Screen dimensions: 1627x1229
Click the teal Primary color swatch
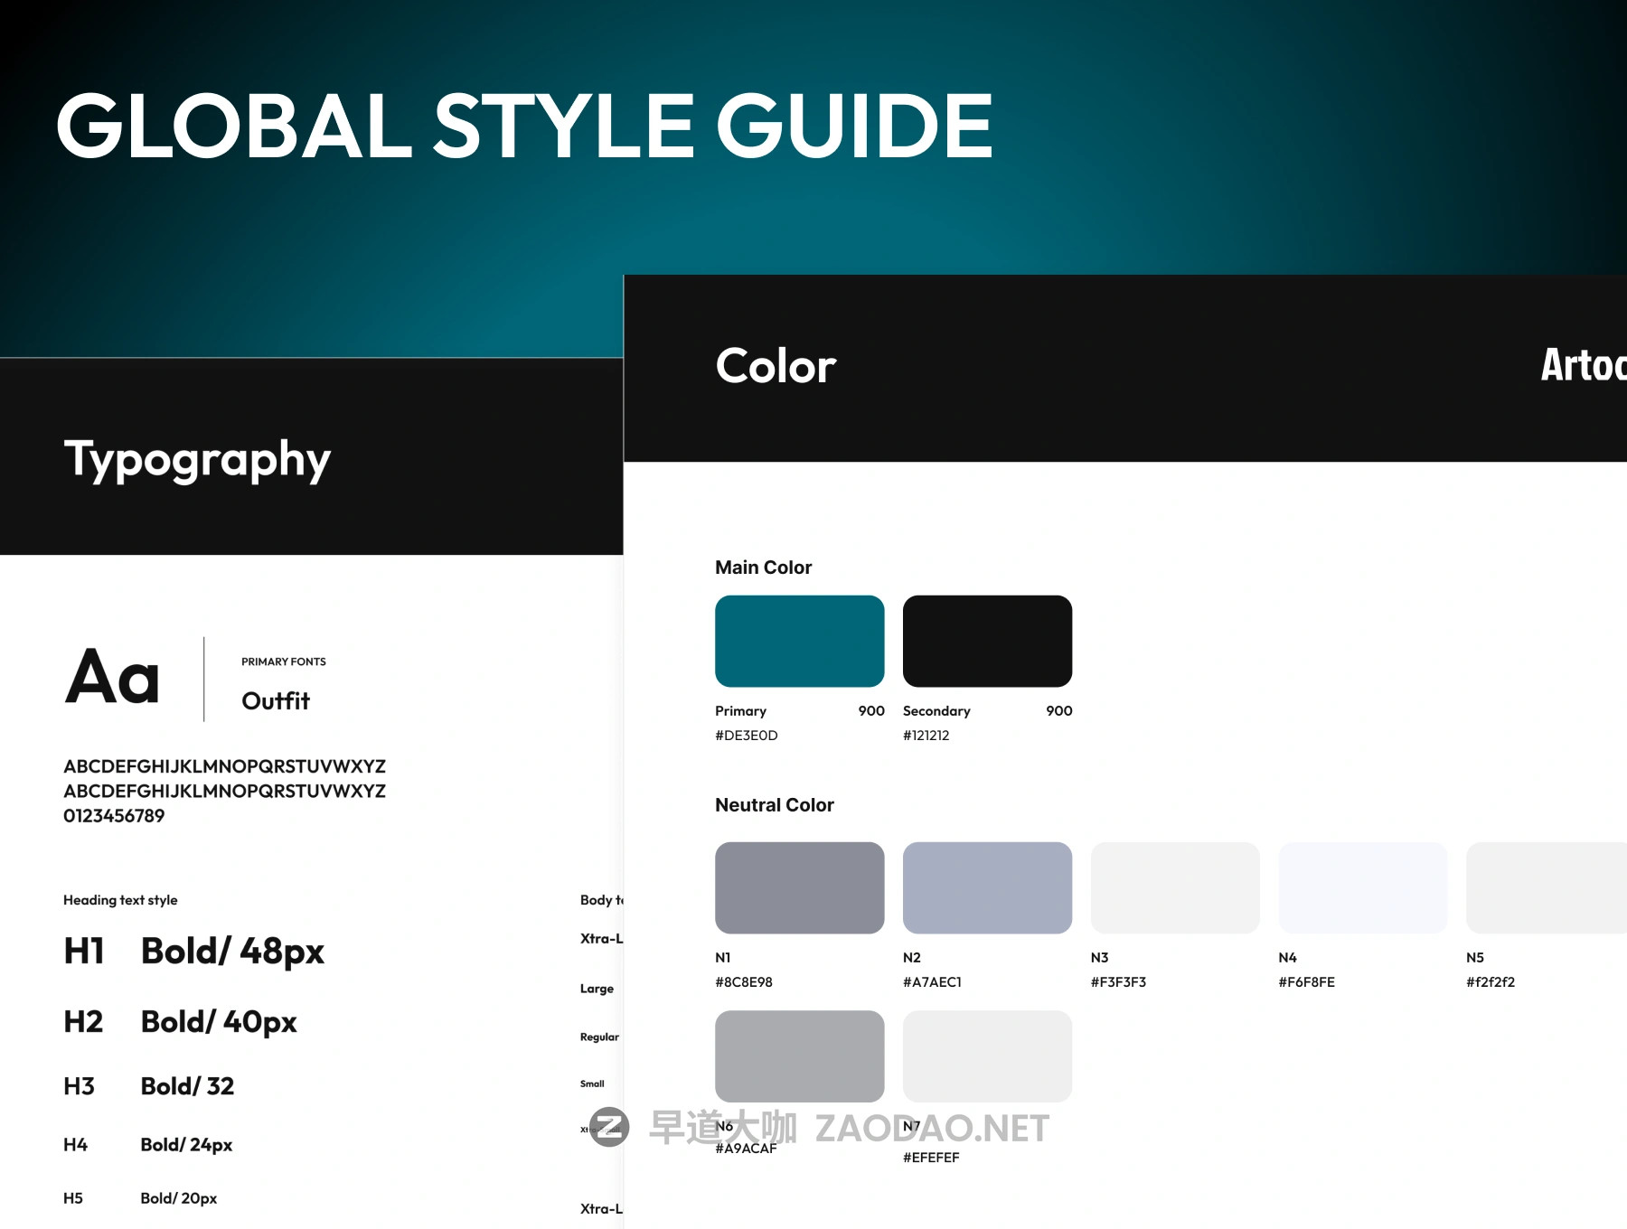[799, 641]
